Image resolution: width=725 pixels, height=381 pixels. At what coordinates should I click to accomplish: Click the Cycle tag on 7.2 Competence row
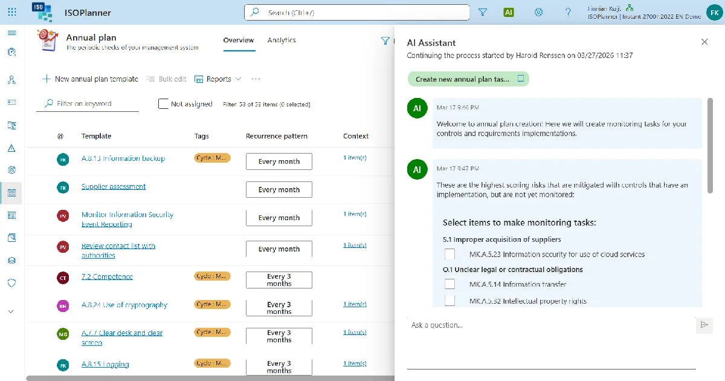click(212, 276)
